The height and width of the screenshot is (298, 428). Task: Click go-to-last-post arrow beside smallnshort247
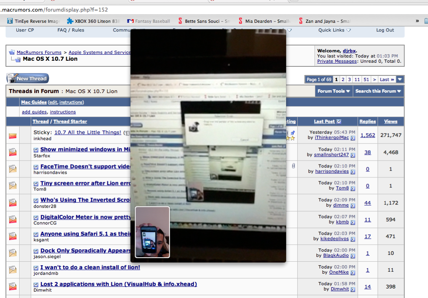352,155
